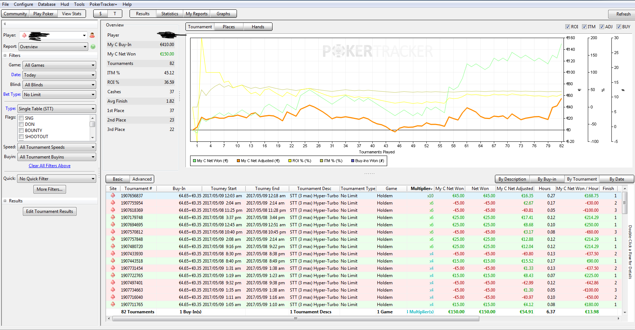This screenshot has height=330, width=635.
Task: Check the BOUNTY flag checkbox
Action: pos(21,131)
